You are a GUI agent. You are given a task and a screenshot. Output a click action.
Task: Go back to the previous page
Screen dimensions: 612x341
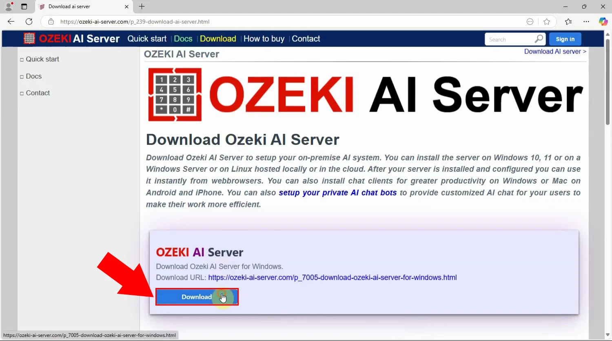pyautogui.click(x=11, y=22)
